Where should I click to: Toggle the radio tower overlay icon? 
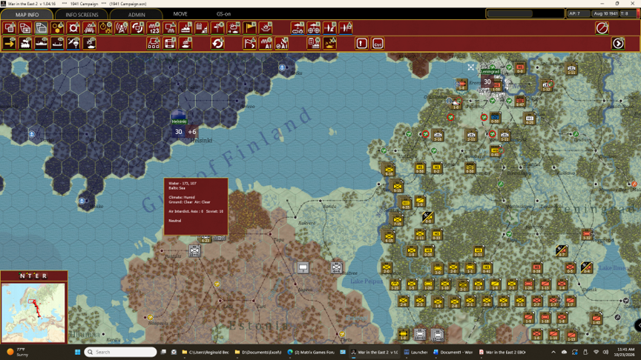coord(122,27)
